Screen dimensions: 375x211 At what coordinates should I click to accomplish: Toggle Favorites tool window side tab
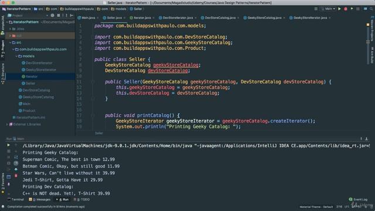click(x=2, y=183)
